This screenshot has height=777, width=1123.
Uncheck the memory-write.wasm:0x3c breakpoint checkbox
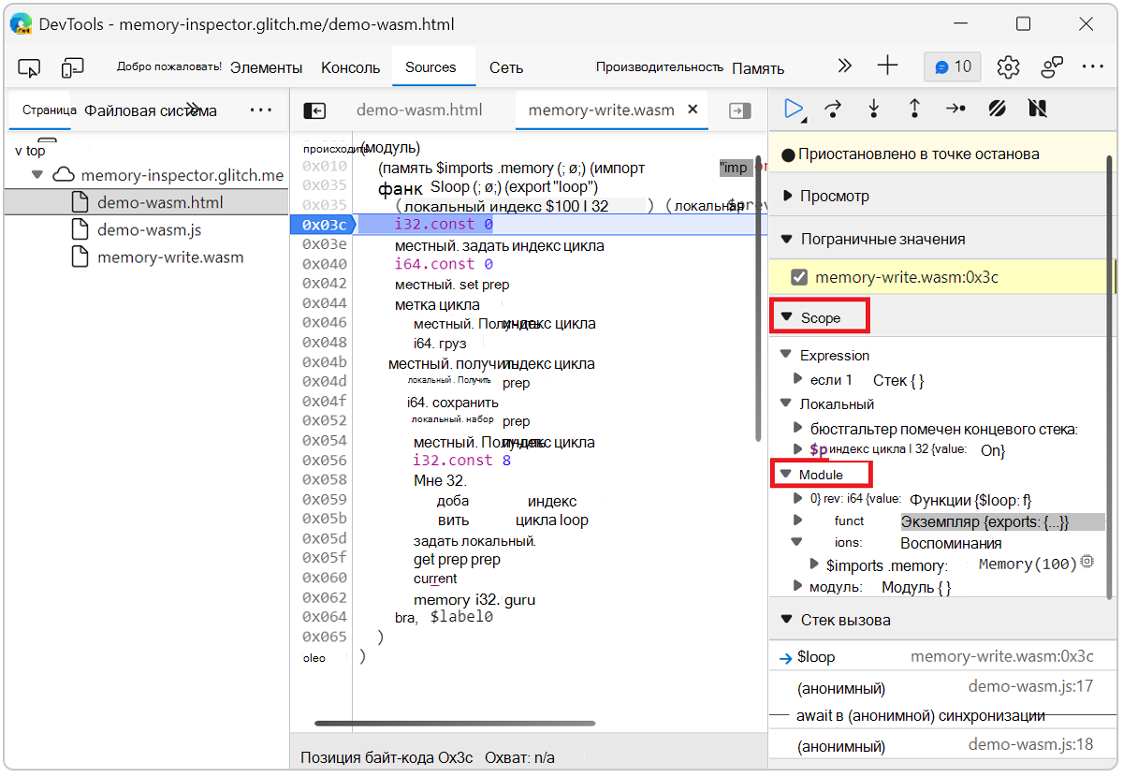[798, 277]
